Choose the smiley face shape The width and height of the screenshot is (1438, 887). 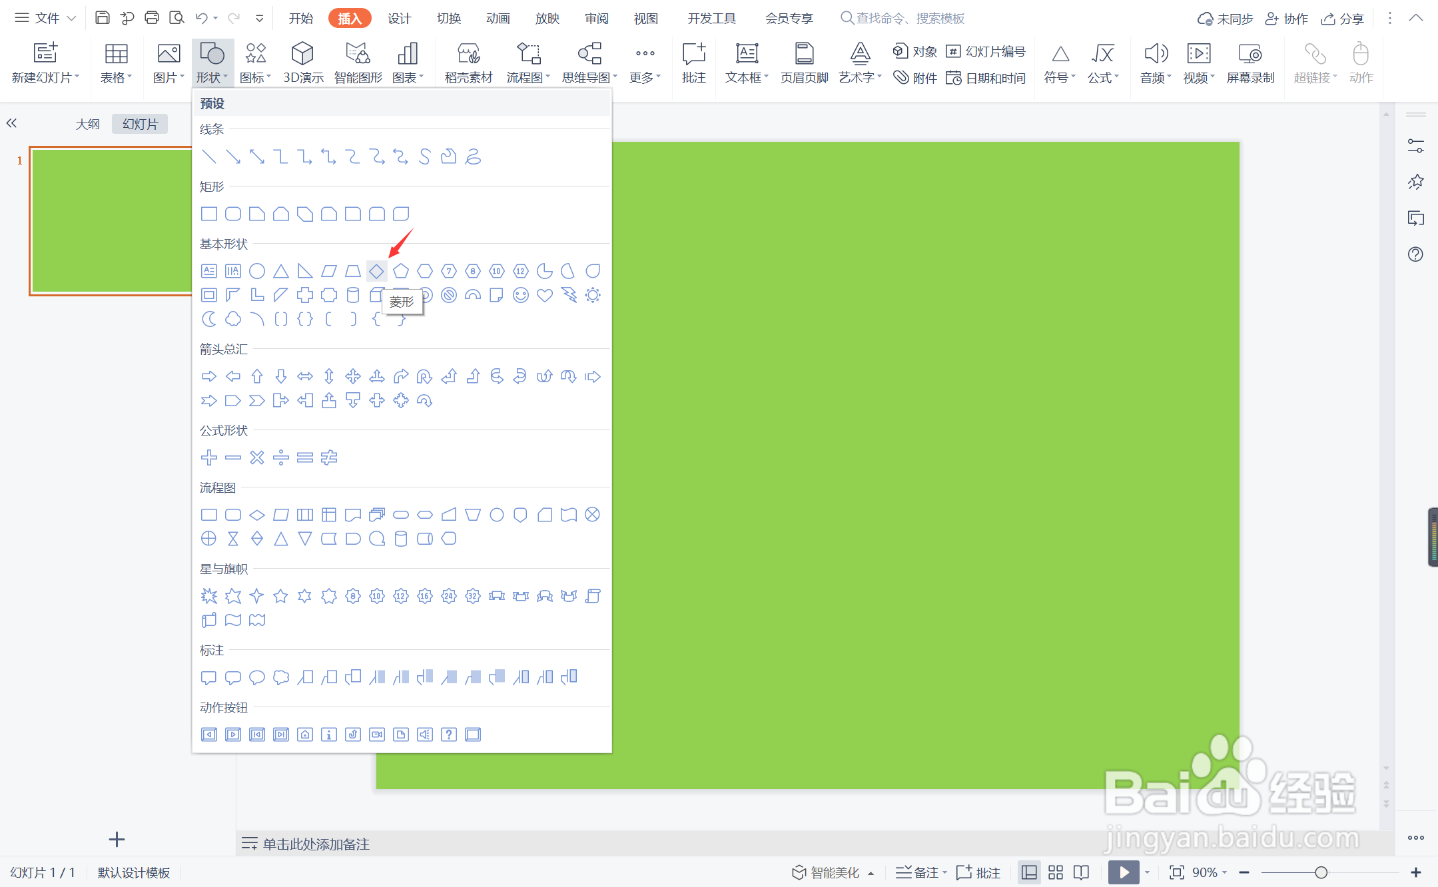click(521, 295)
